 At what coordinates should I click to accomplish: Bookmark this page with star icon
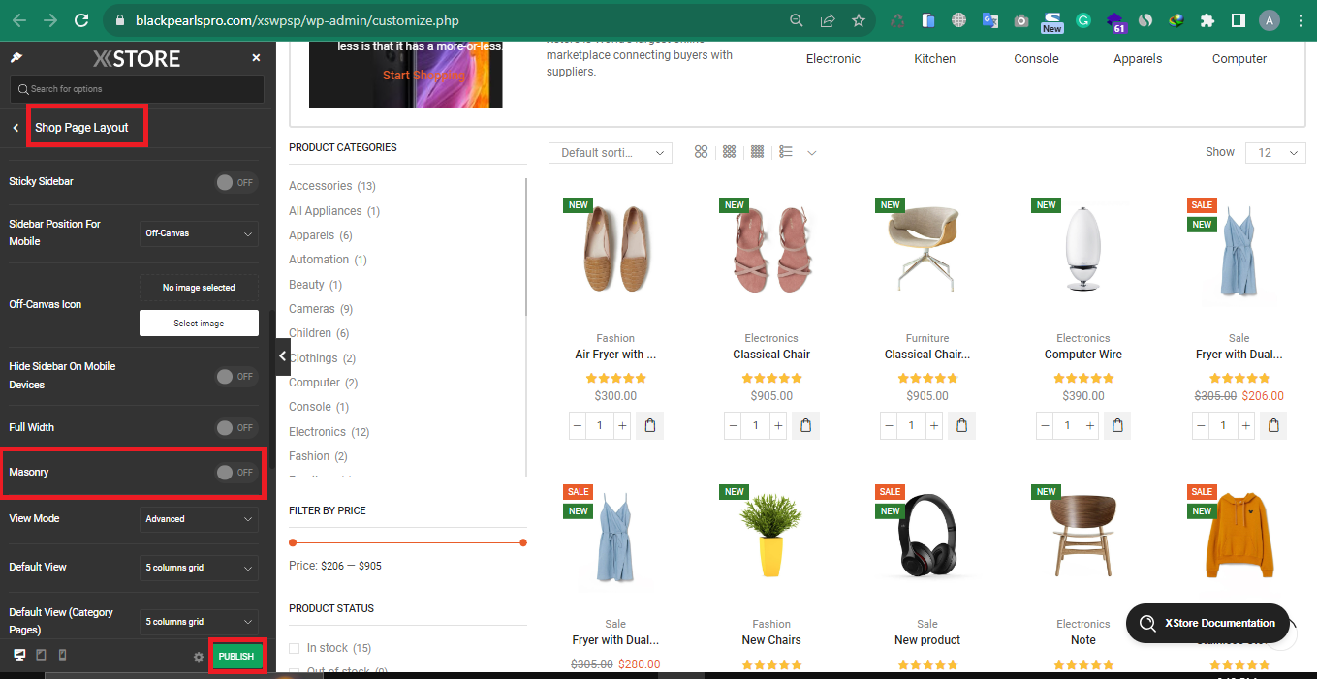click(x=858, y=20)
